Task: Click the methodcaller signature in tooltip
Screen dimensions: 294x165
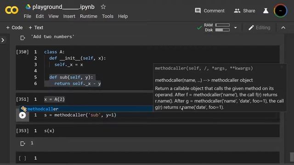Action: coord(204,68)
